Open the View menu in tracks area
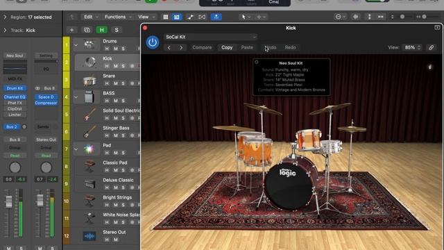 click(146, 17)
